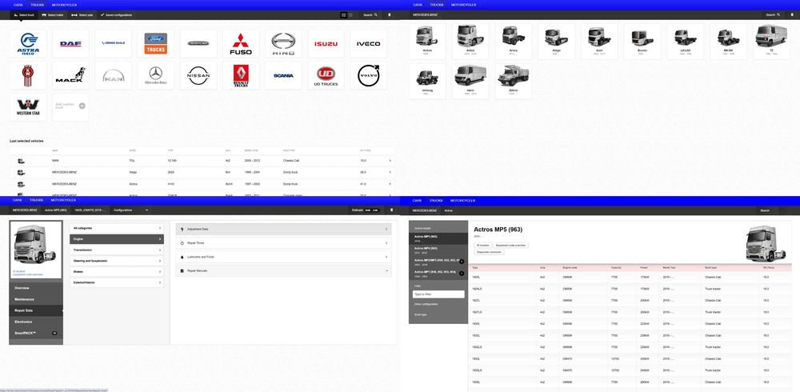The height and width of the screenshot is (392, 800).
Task: Open the Select trailer tab
Action: click(52, 15)
